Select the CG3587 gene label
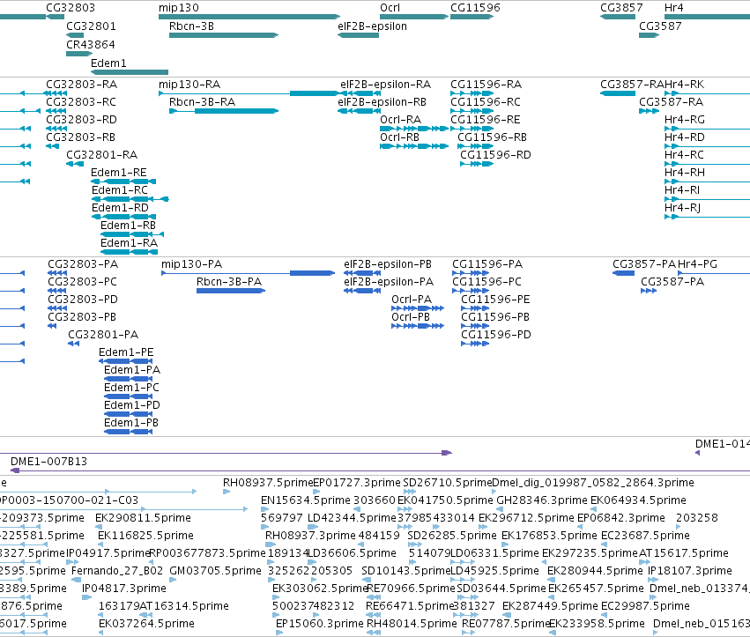The image size is (750, 637). [660, 26]
